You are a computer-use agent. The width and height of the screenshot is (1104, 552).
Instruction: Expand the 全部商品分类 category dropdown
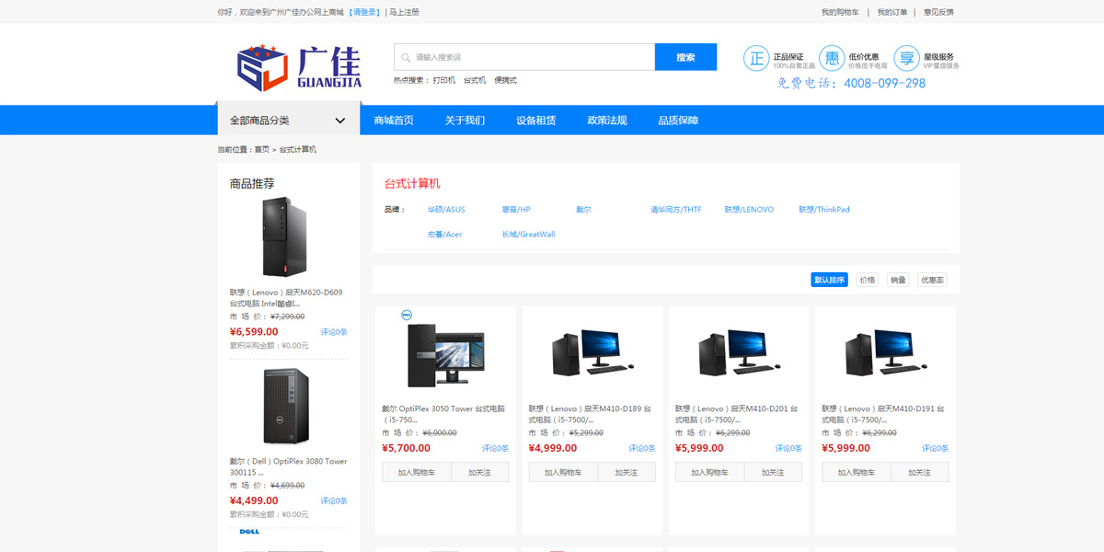(288, 121)
